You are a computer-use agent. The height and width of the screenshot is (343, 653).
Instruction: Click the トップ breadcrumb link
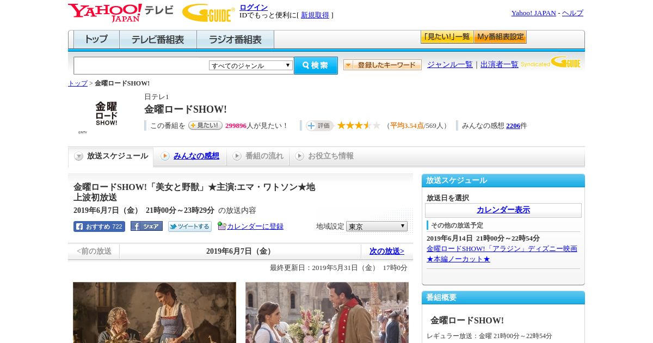click(78, 83)
